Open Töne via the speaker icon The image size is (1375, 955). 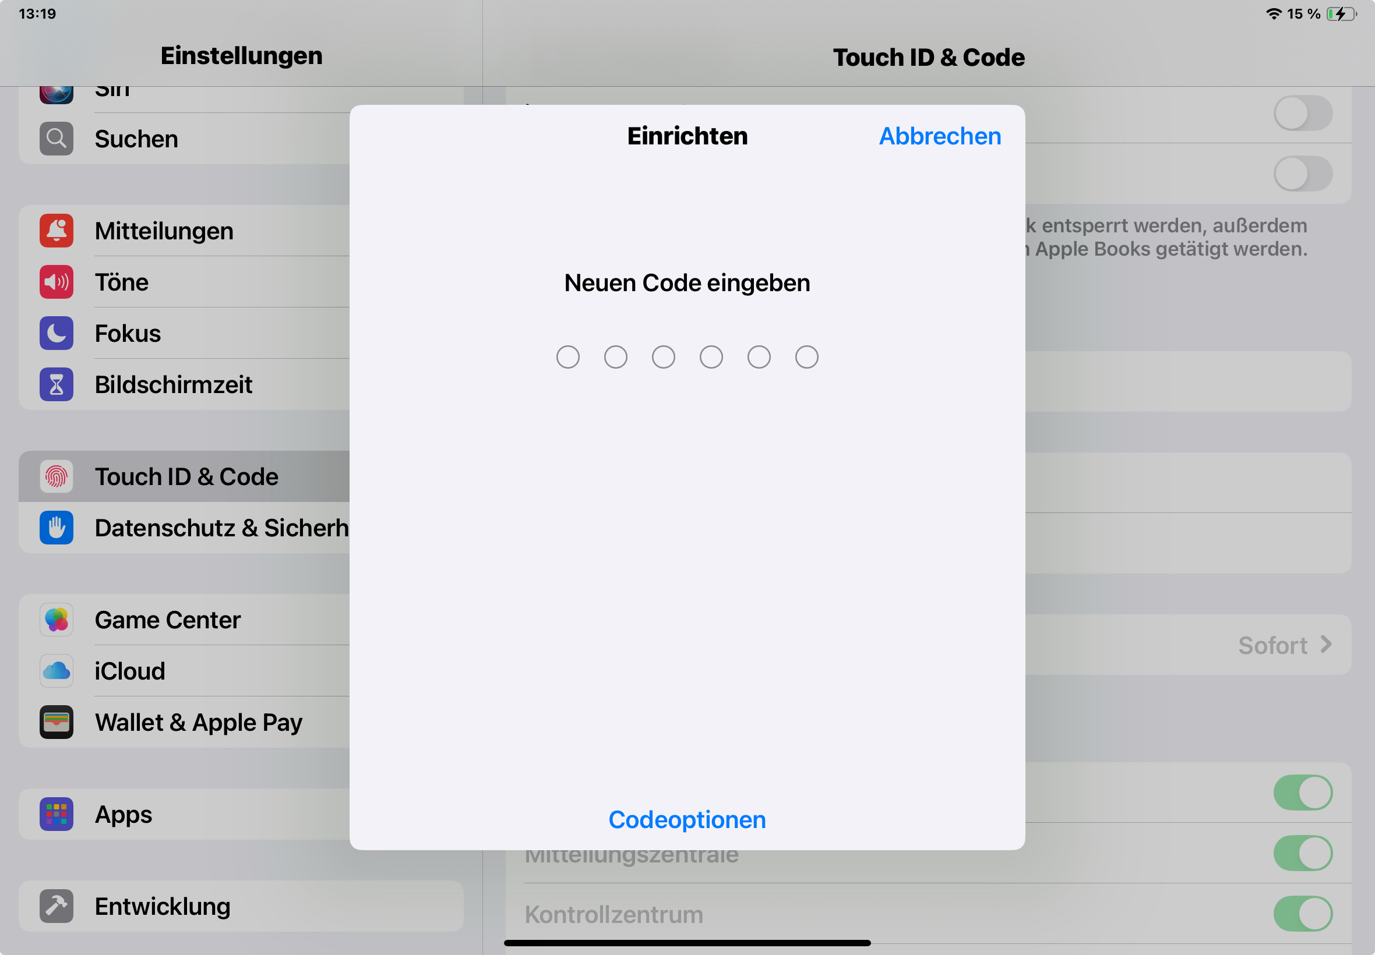(57, 282)
